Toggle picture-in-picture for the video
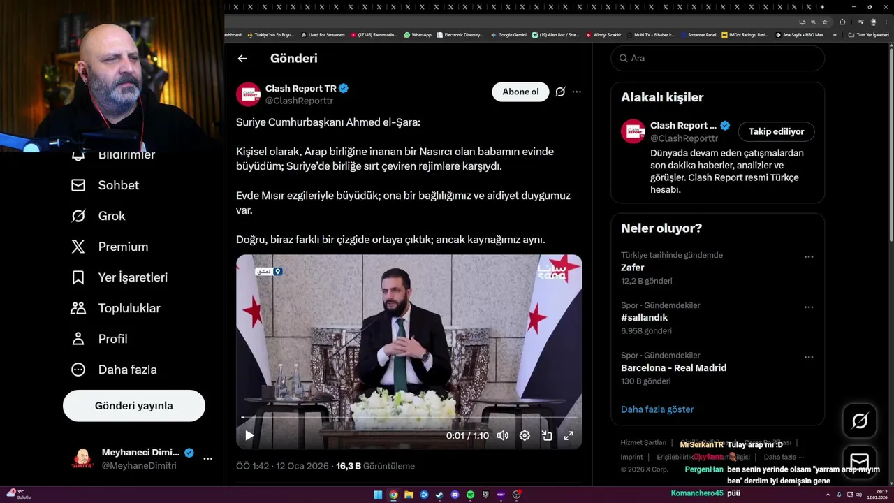 click(547, 436)
